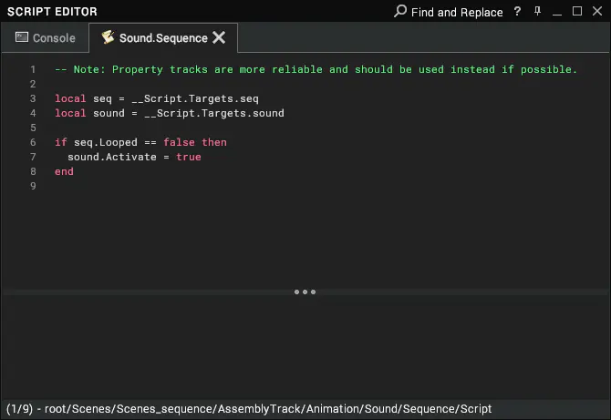Click the script path in status bar
Screen dimensions: 611x420
[x=268, y=409]
